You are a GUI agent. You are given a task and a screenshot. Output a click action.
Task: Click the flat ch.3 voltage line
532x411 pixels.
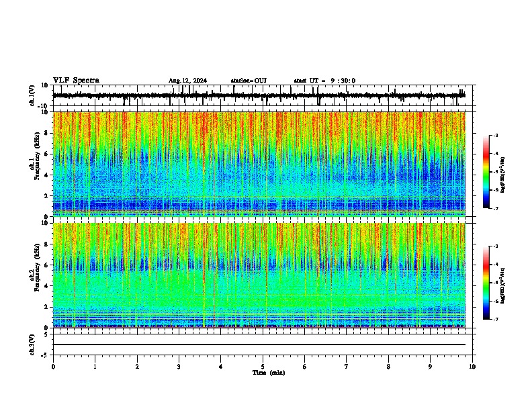[x=259, y=345]
